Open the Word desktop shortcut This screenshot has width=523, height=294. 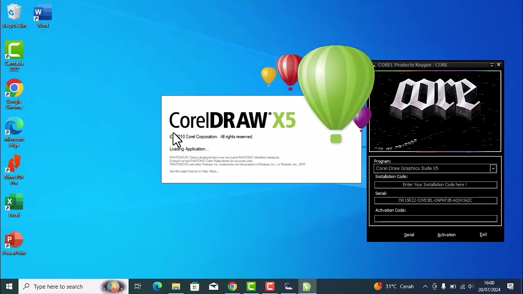[x=42, y=16]
